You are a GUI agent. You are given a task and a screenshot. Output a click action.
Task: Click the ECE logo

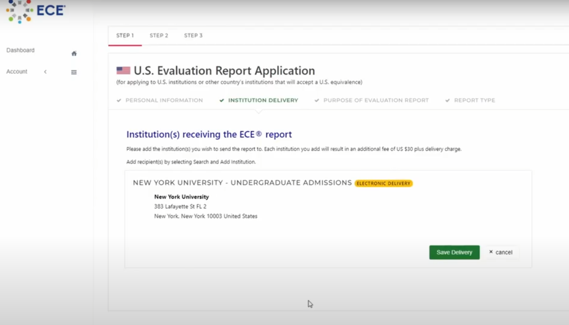pyautogui.click(x=35, y=11)
